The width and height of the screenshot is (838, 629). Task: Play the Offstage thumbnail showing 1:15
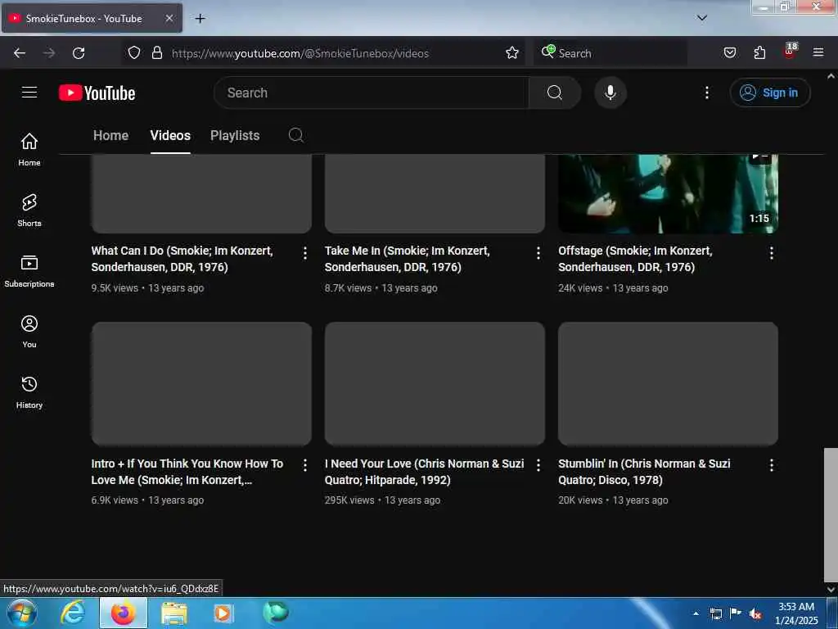[668, 193]
